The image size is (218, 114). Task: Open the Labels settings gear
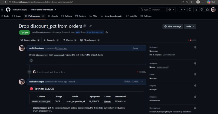click(195, 74)
